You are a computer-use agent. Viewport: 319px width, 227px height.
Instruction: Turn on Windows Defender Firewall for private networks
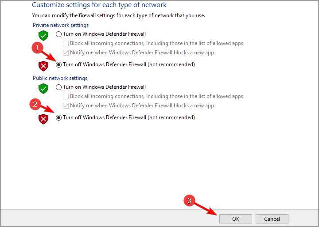click(59, 34)
